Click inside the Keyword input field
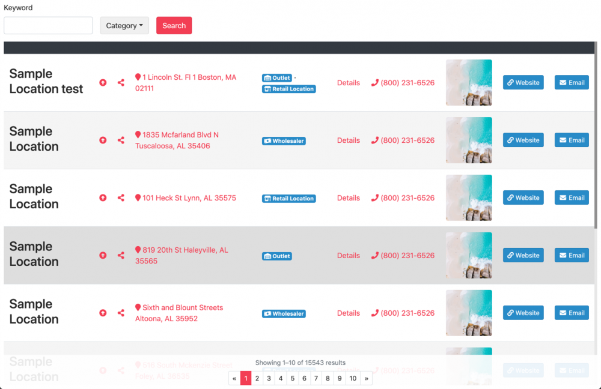This screenshot has width=601, height=389. point(48,25)
